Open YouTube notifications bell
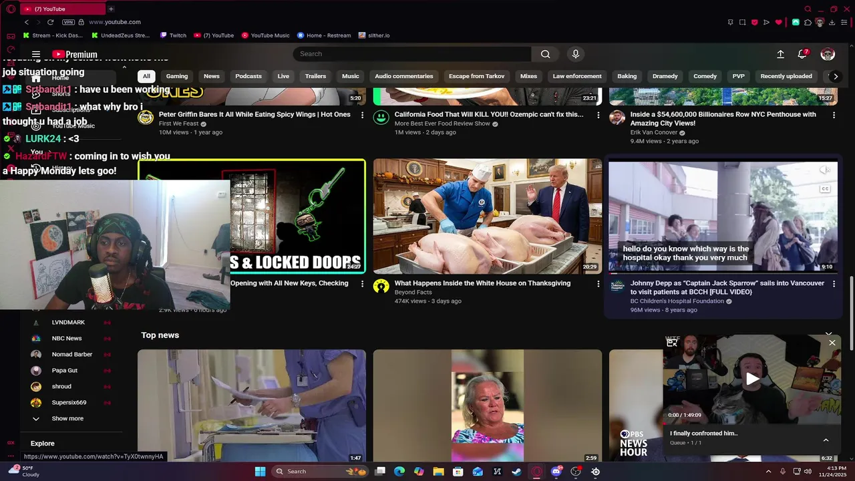The image size is (855, 481). pos(803,54)
